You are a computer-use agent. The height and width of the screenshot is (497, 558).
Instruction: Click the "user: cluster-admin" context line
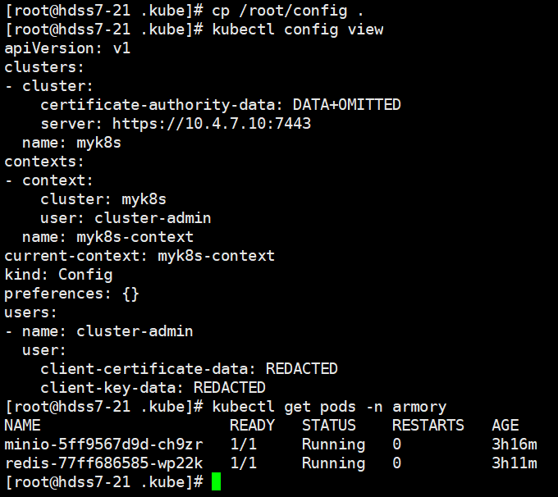[x=126, y=218]
